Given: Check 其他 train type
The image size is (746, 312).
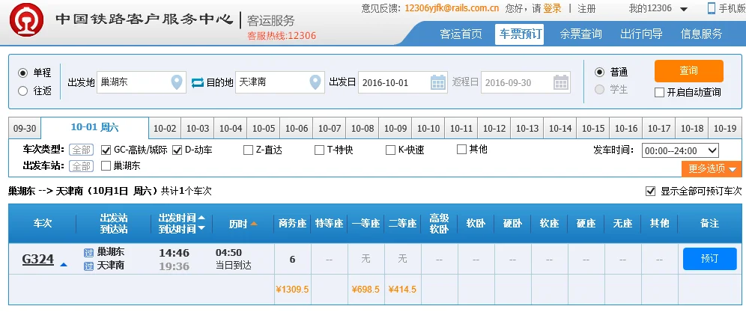Looking at the screenshot, I should click(x=461, y=150).
